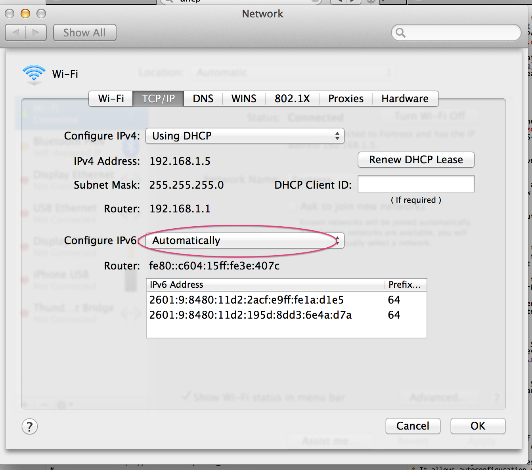Switch to the Wi-Fi tab
Viewport: 532px width, 470px height.
[111, 99]
